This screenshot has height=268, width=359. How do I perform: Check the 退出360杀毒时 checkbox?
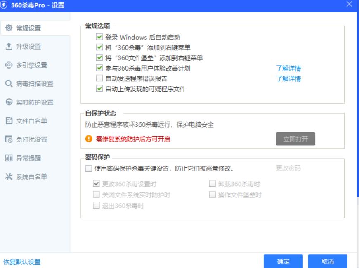(x=96, y=205)
